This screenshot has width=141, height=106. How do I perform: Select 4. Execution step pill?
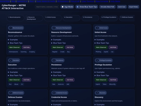(72, 18)
